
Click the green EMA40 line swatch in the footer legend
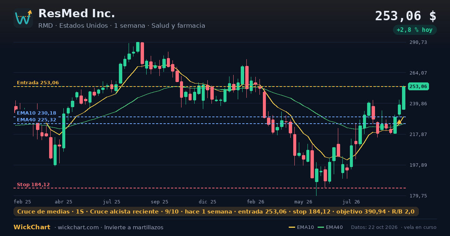tap(321, 227)
